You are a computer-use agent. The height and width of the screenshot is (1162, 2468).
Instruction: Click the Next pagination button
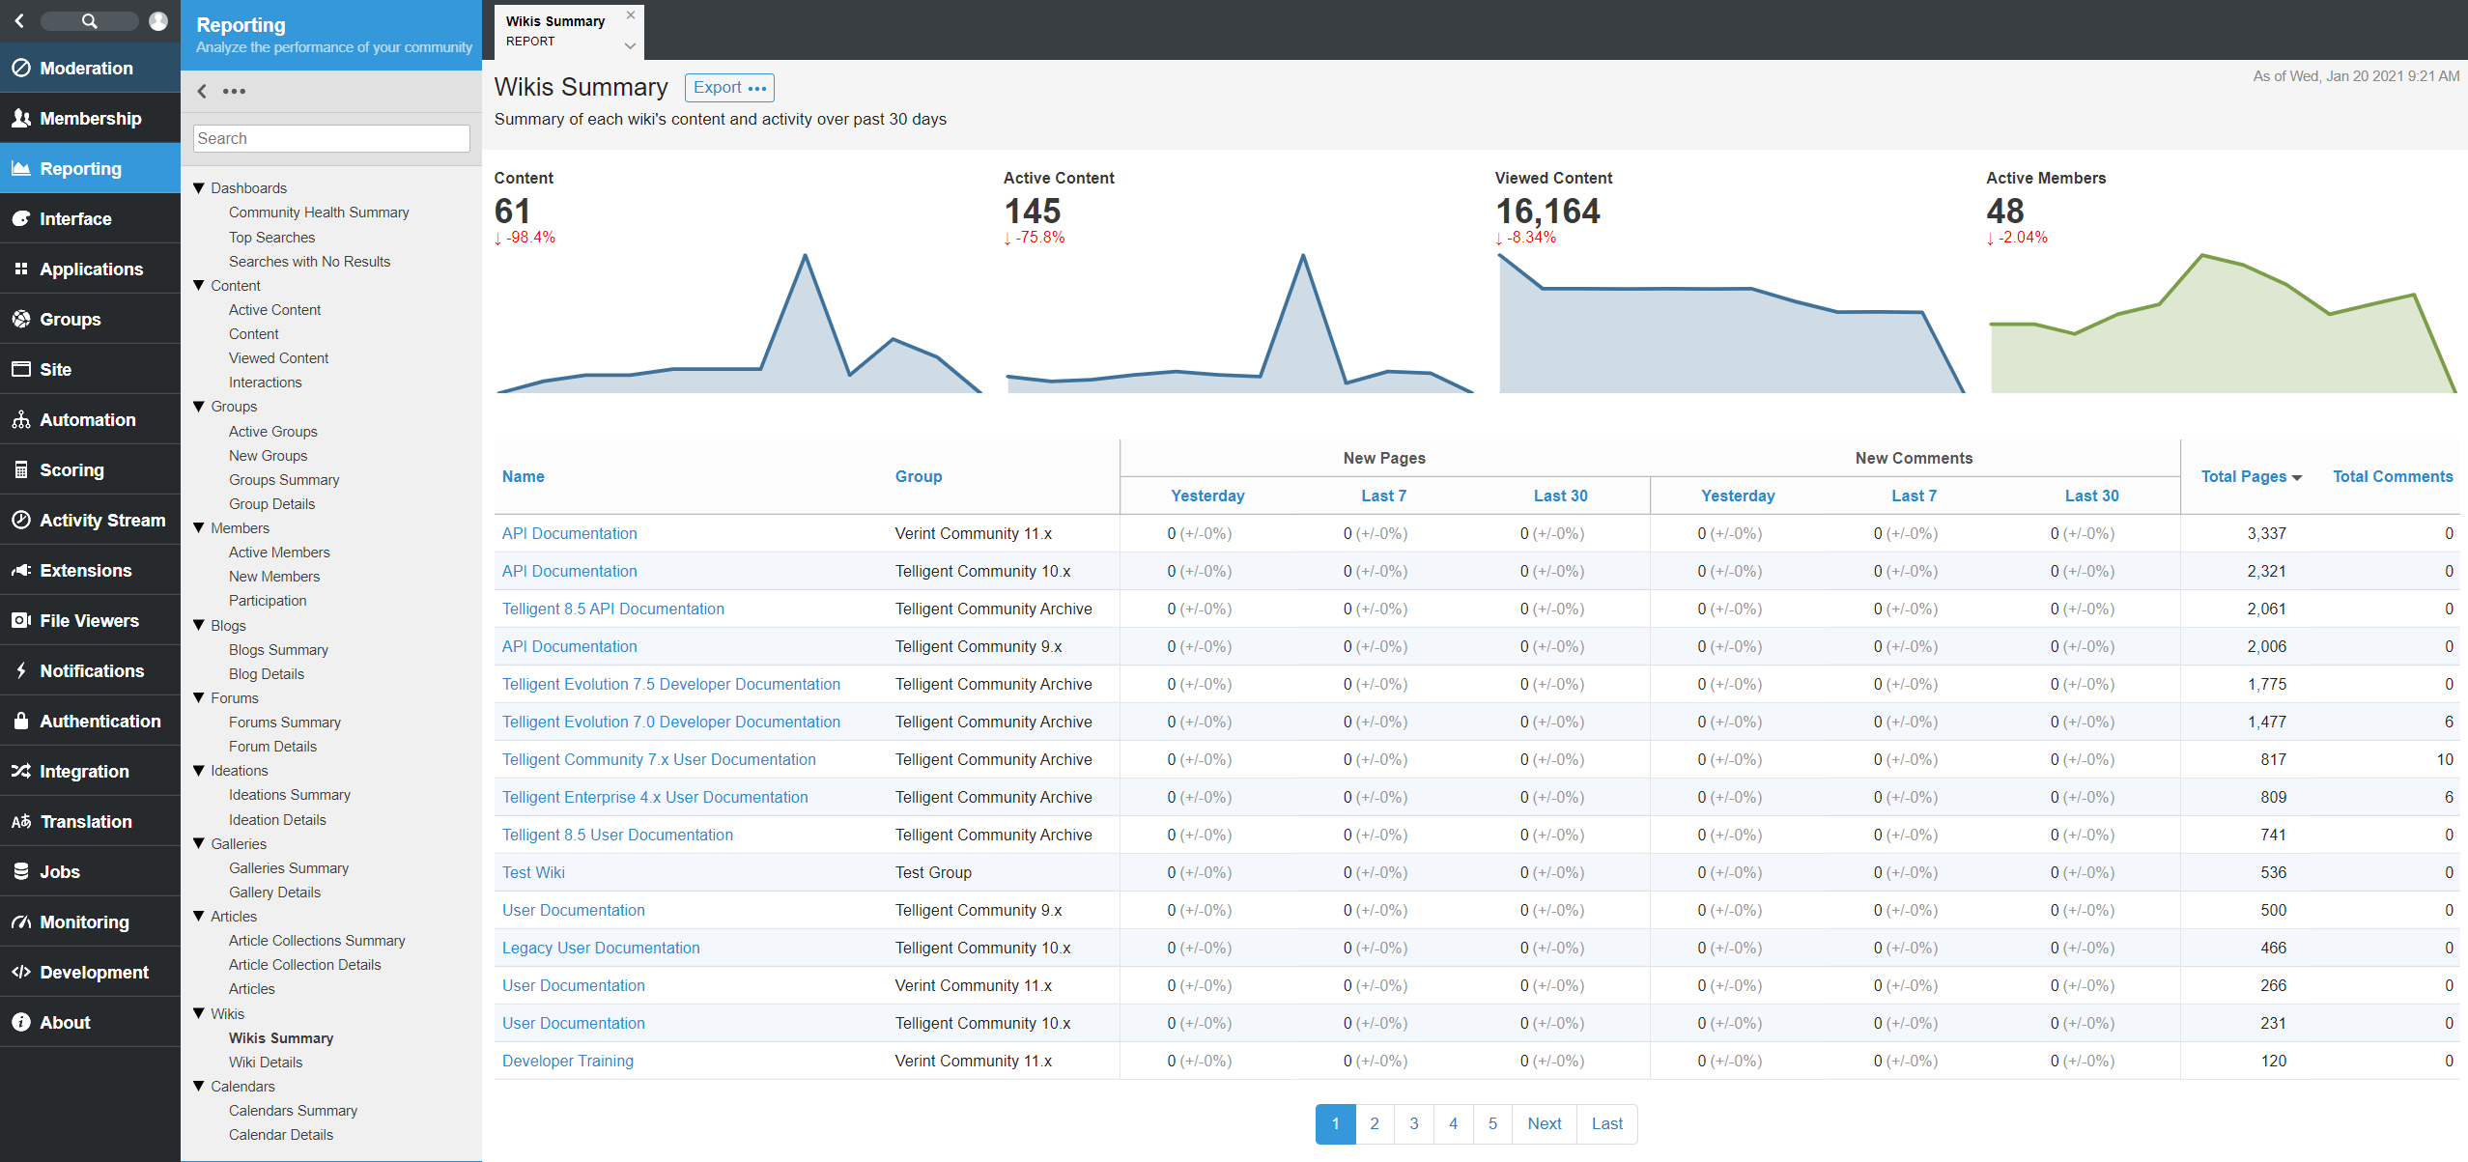pos(1545,1124)
